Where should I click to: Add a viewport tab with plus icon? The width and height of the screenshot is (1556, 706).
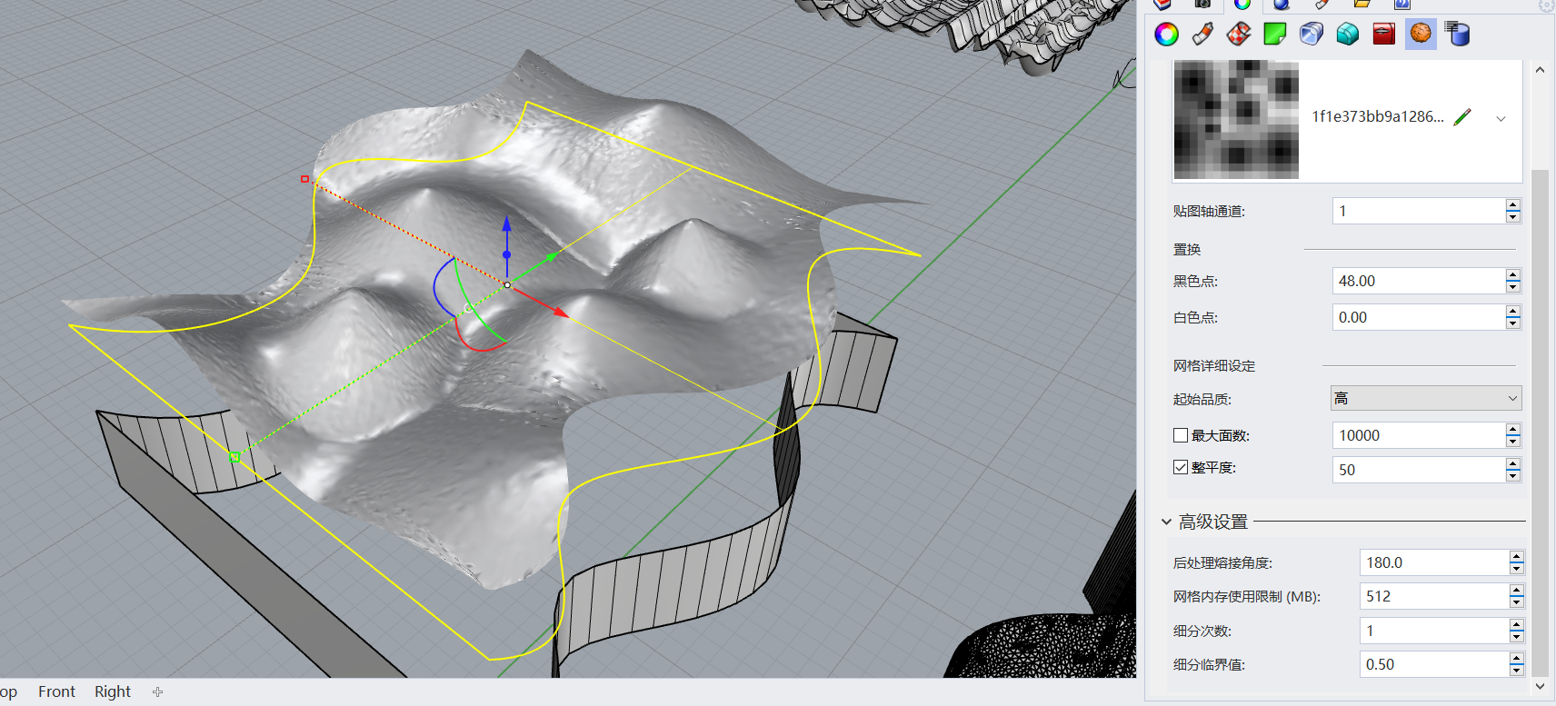(157, 691)
